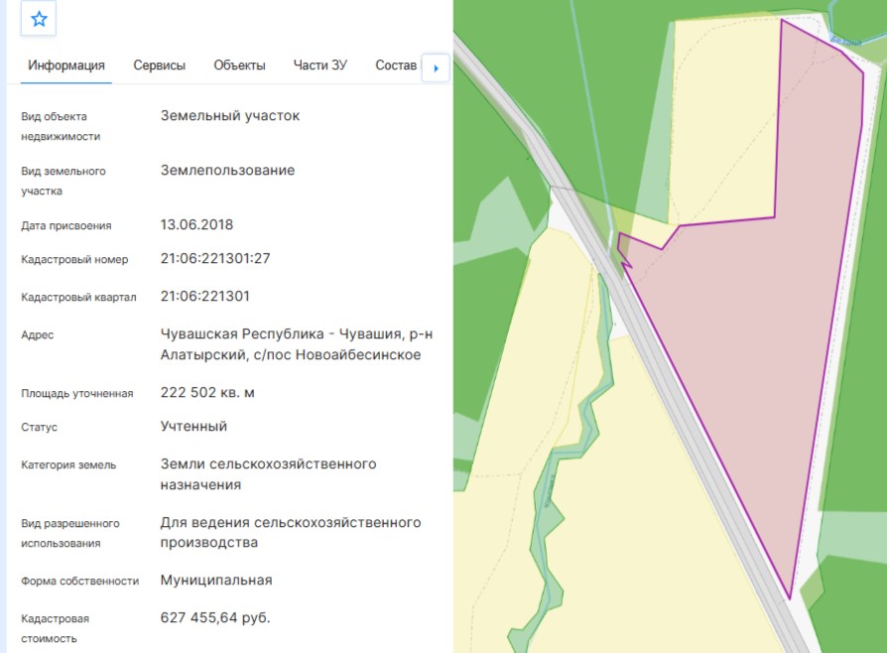This screenshot has width=887, height=653.
Task: Switch to the Части ЗУ tab
Action: point(320,65)
